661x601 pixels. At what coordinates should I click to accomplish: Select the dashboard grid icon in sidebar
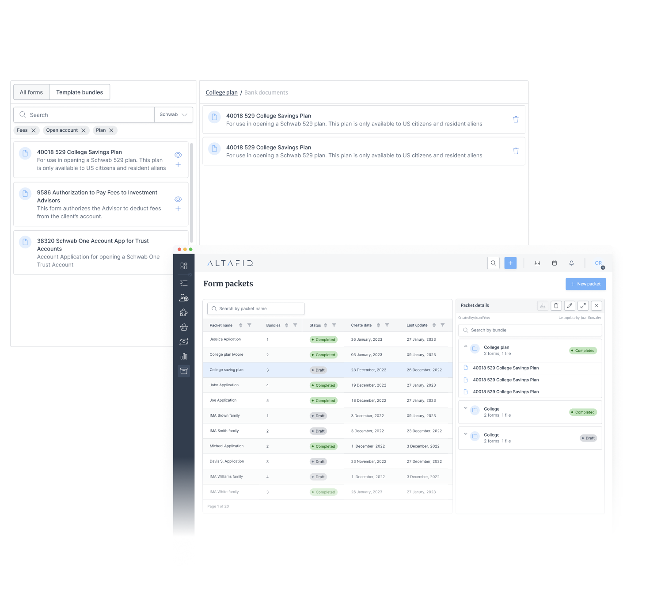tap(184, 266)
